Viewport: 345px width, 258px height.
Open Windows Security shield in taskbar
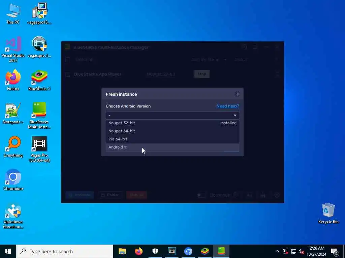pyautogui.click(x=155, y=251)
